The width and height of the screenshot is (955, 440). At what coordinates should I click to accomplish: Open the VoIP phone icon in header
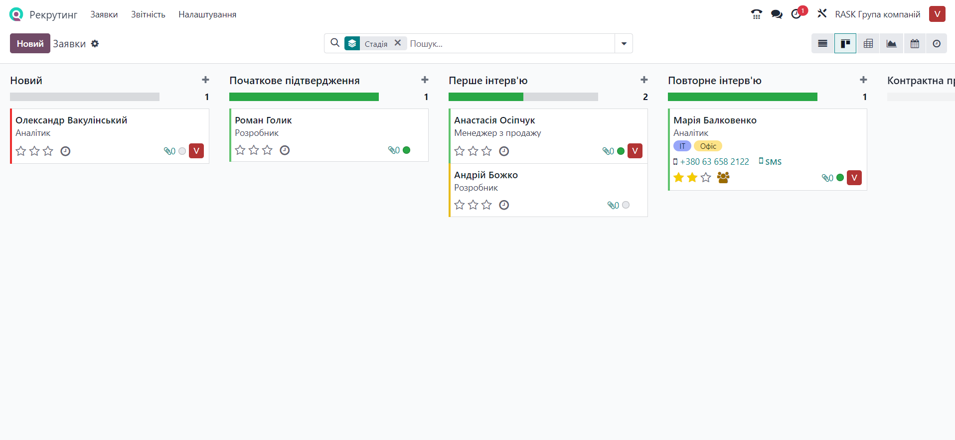(x=756, y=14)
